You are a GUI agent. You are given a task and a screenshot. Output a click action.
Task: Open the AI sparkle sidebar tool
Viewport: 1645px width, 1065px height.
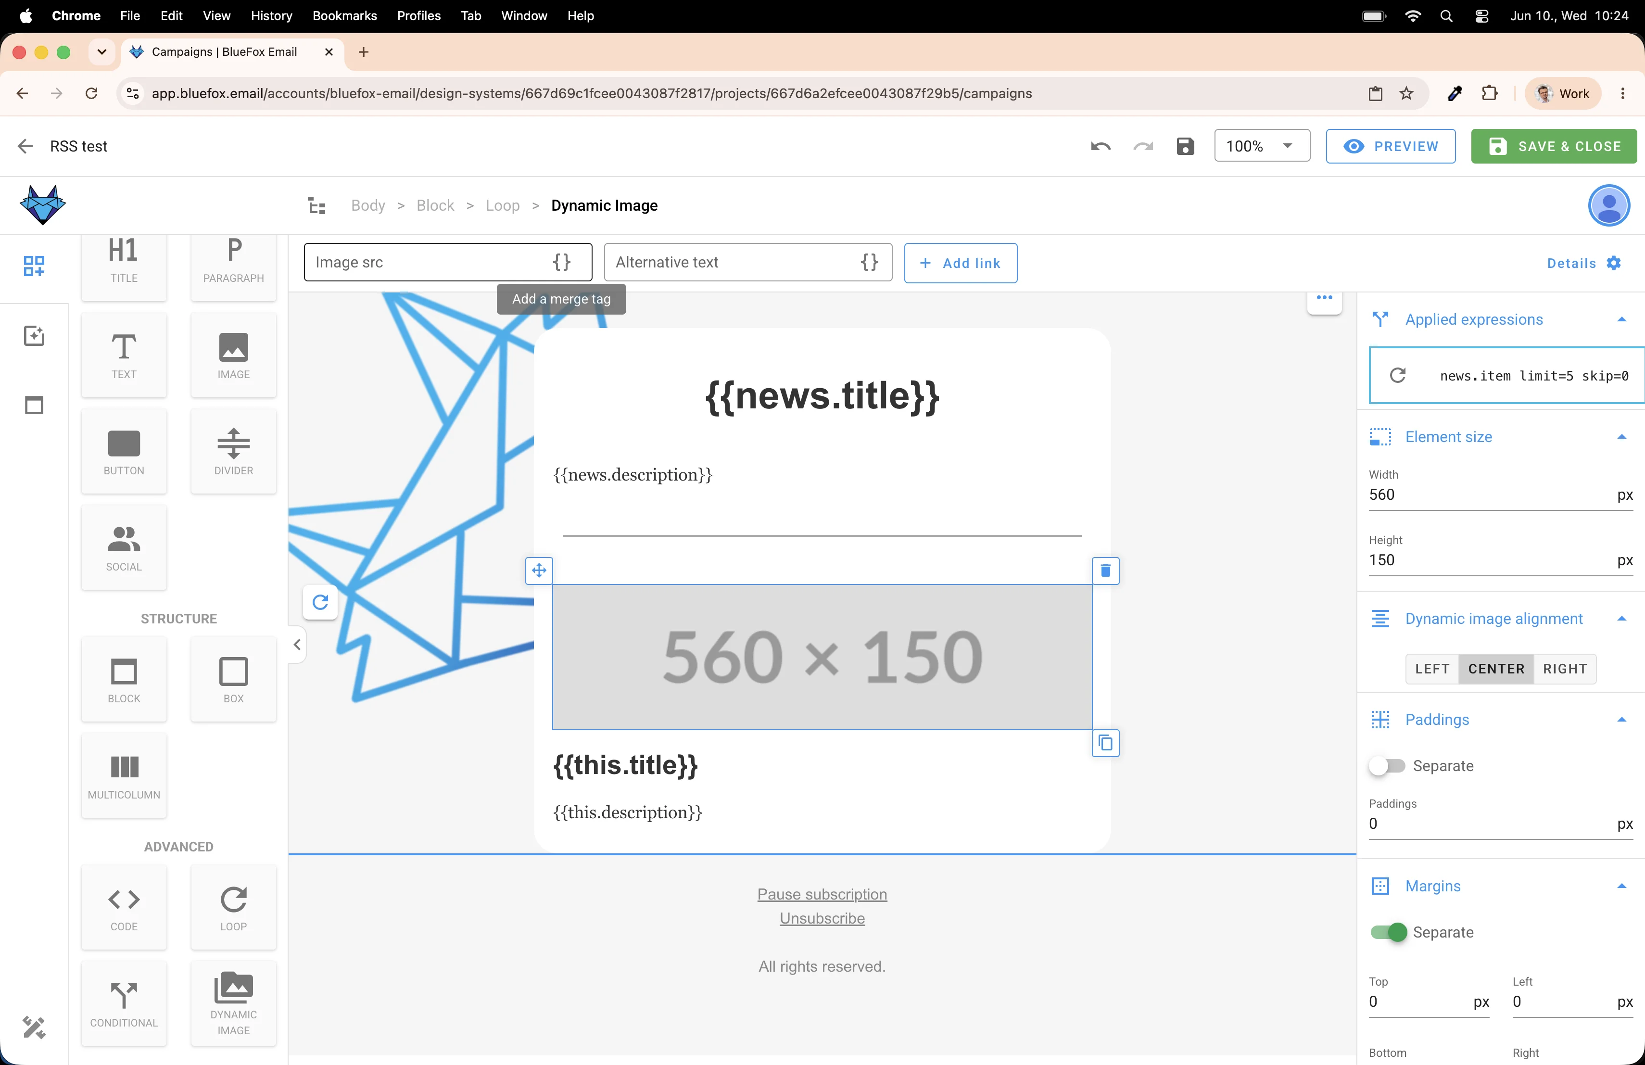[x=34, y=336]
